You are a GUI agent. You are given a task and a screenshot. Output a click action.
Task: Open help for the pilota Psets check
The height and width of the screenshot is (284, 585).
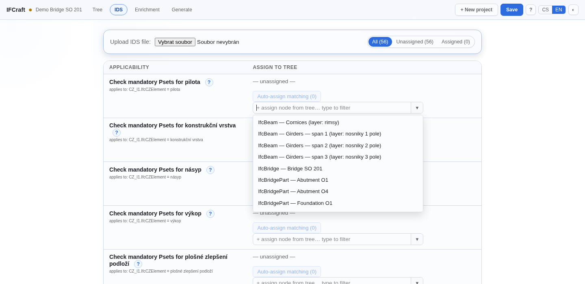click(x=209, y=82)
